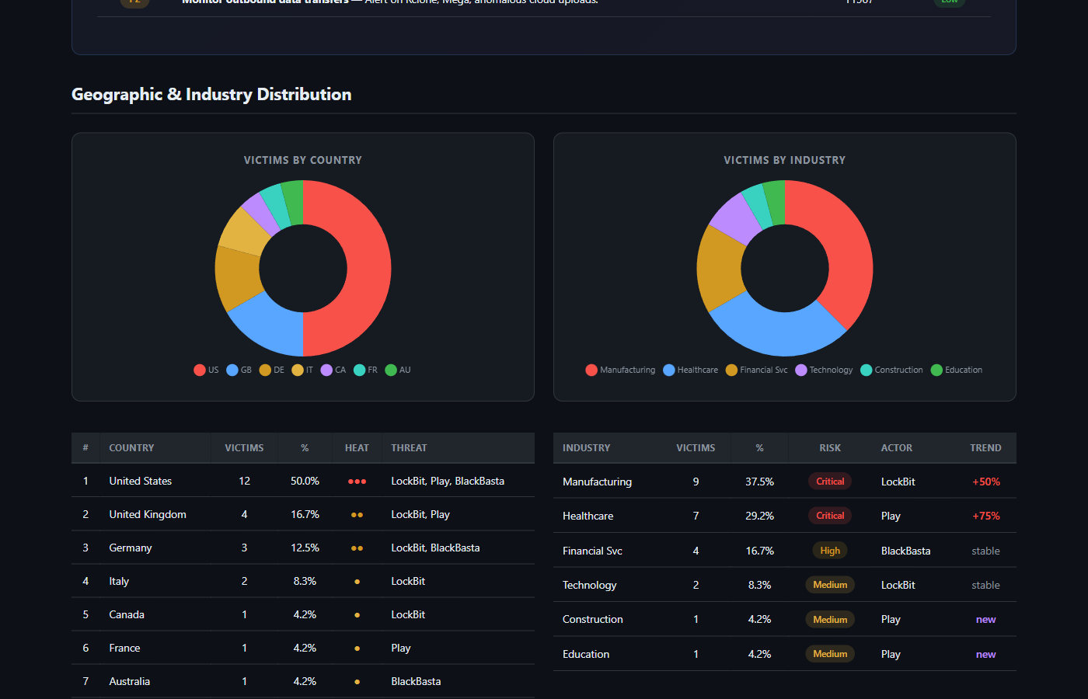Click the '50.0%' value in United States row
This screenshot has width=1088, height=699.
click(305, 482)
